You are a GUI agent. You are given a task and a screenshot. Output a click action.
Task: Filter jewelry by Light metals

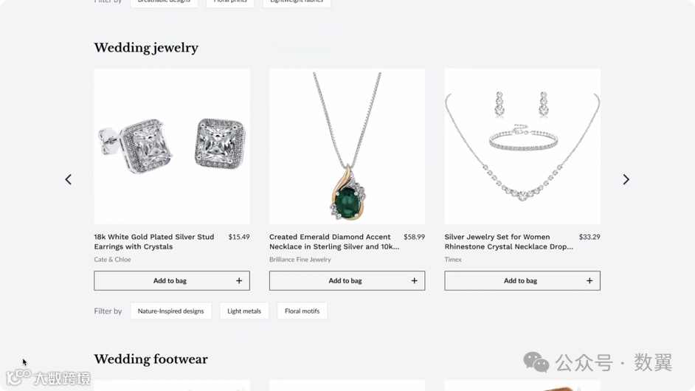(244, 311)
